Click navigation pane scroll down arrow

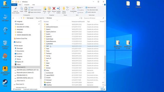pos(41,87)
